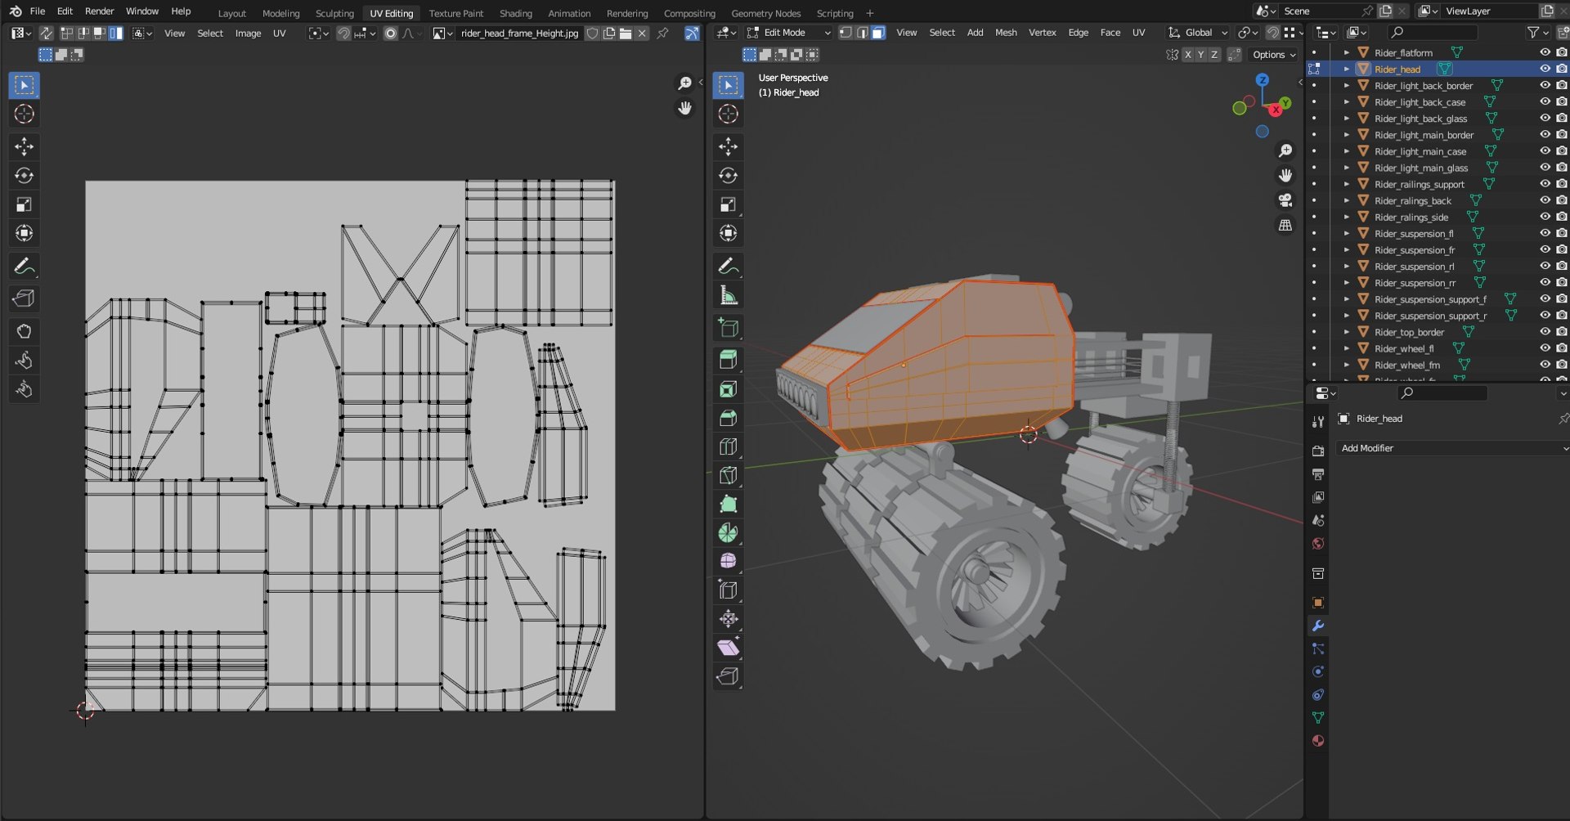Viewport: 1570px width, 821px height.
Task: Open the Edit Mode dropdown
Action: tap(788, 33)
